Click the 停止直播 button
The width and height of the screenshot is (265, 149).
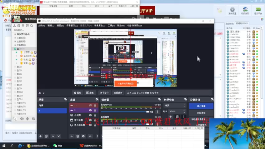click(201, 106)
